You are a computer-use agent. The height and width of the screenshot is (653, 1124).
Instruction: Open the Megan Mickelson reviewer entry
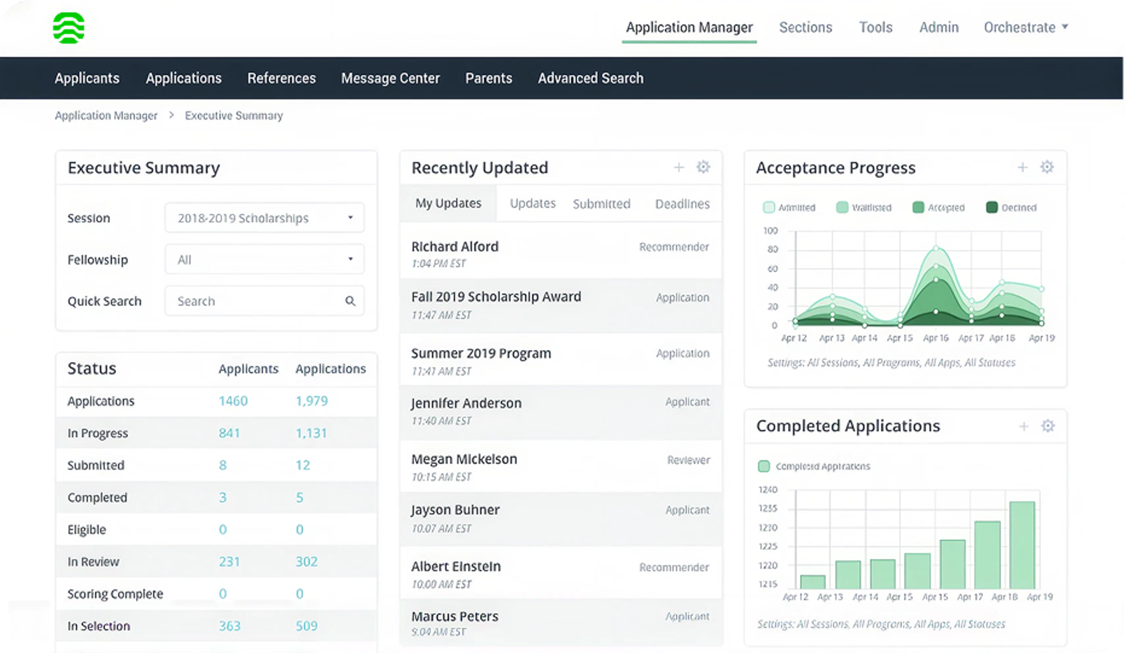coord(561,467)
